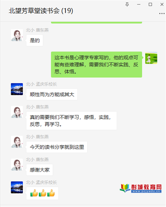Open the 彭城教育网 watermark logo

coord(141,188)
